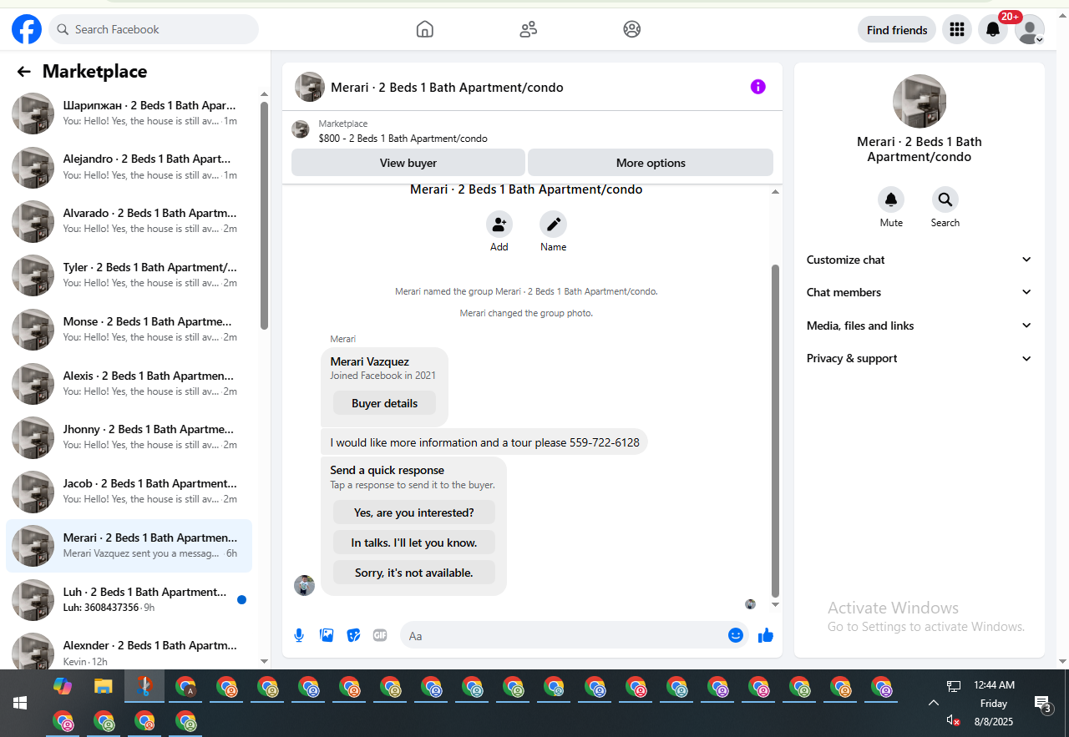1069x737 pixels.
Task: Click Find friends button
Action: point(897,30)
